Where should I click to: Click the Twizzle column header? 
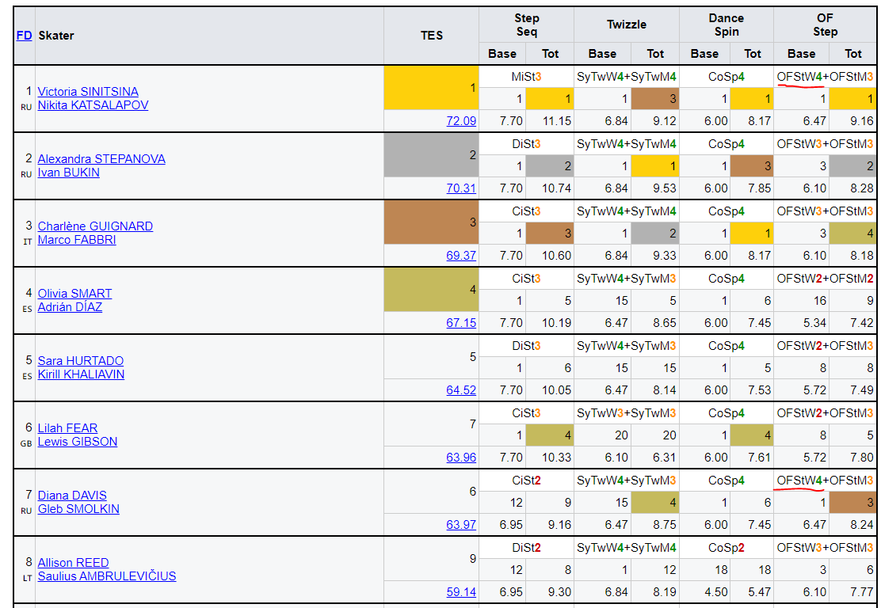pos(626,25)
